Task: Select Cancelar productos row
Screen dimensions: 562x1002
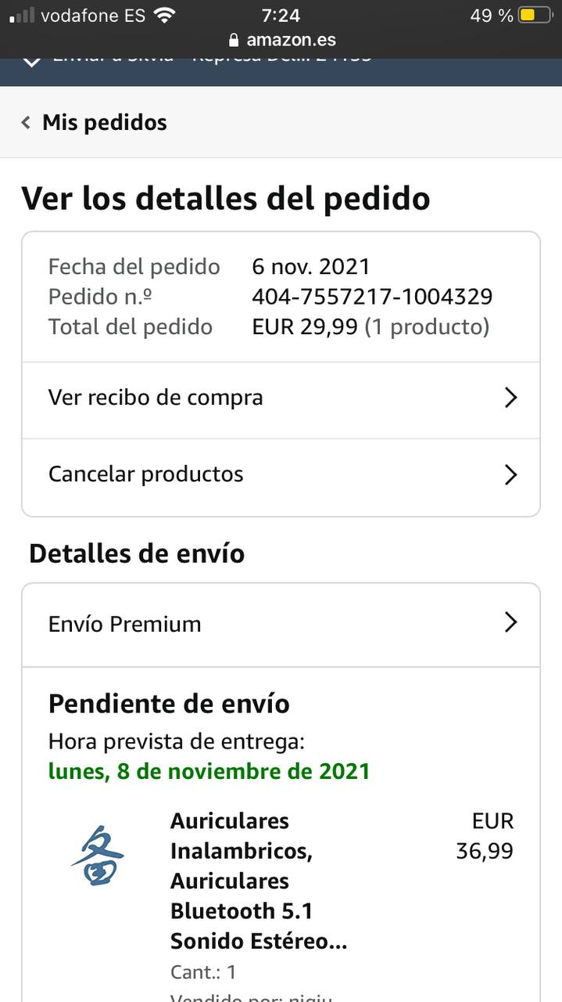Action: [x=146, y=474]
